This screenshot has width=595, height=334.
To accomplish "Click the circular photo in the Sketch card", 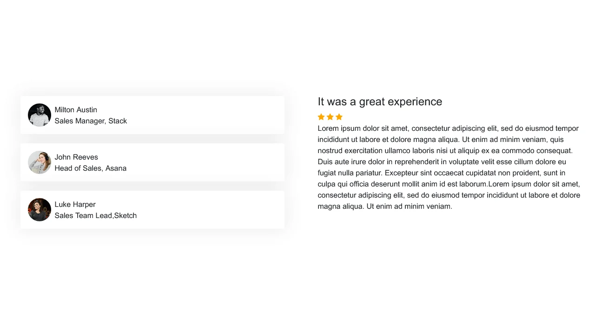I will [x=40, y=210].
